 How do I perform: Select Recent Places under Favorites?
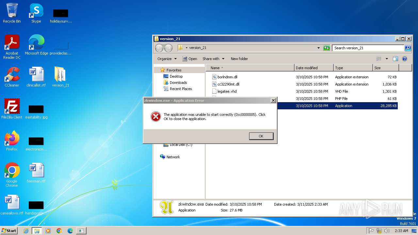[x=181, y=89]
